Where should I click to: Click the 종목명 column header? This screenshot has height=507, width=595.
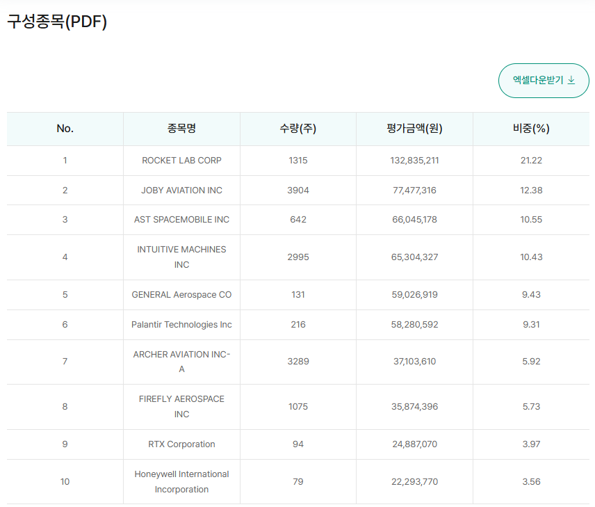coord(181,129)
